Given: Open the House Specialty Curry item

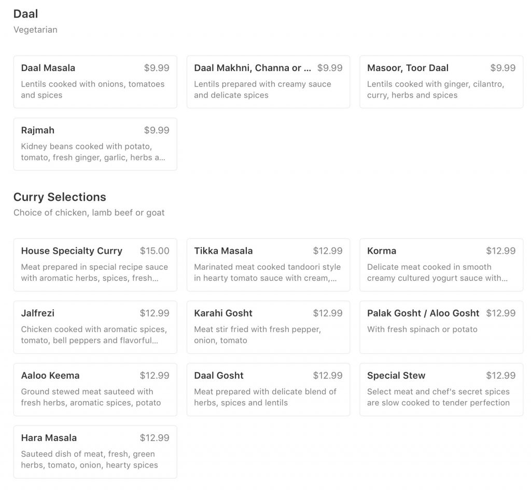Looking at the screenshot, I should [95, 265].
